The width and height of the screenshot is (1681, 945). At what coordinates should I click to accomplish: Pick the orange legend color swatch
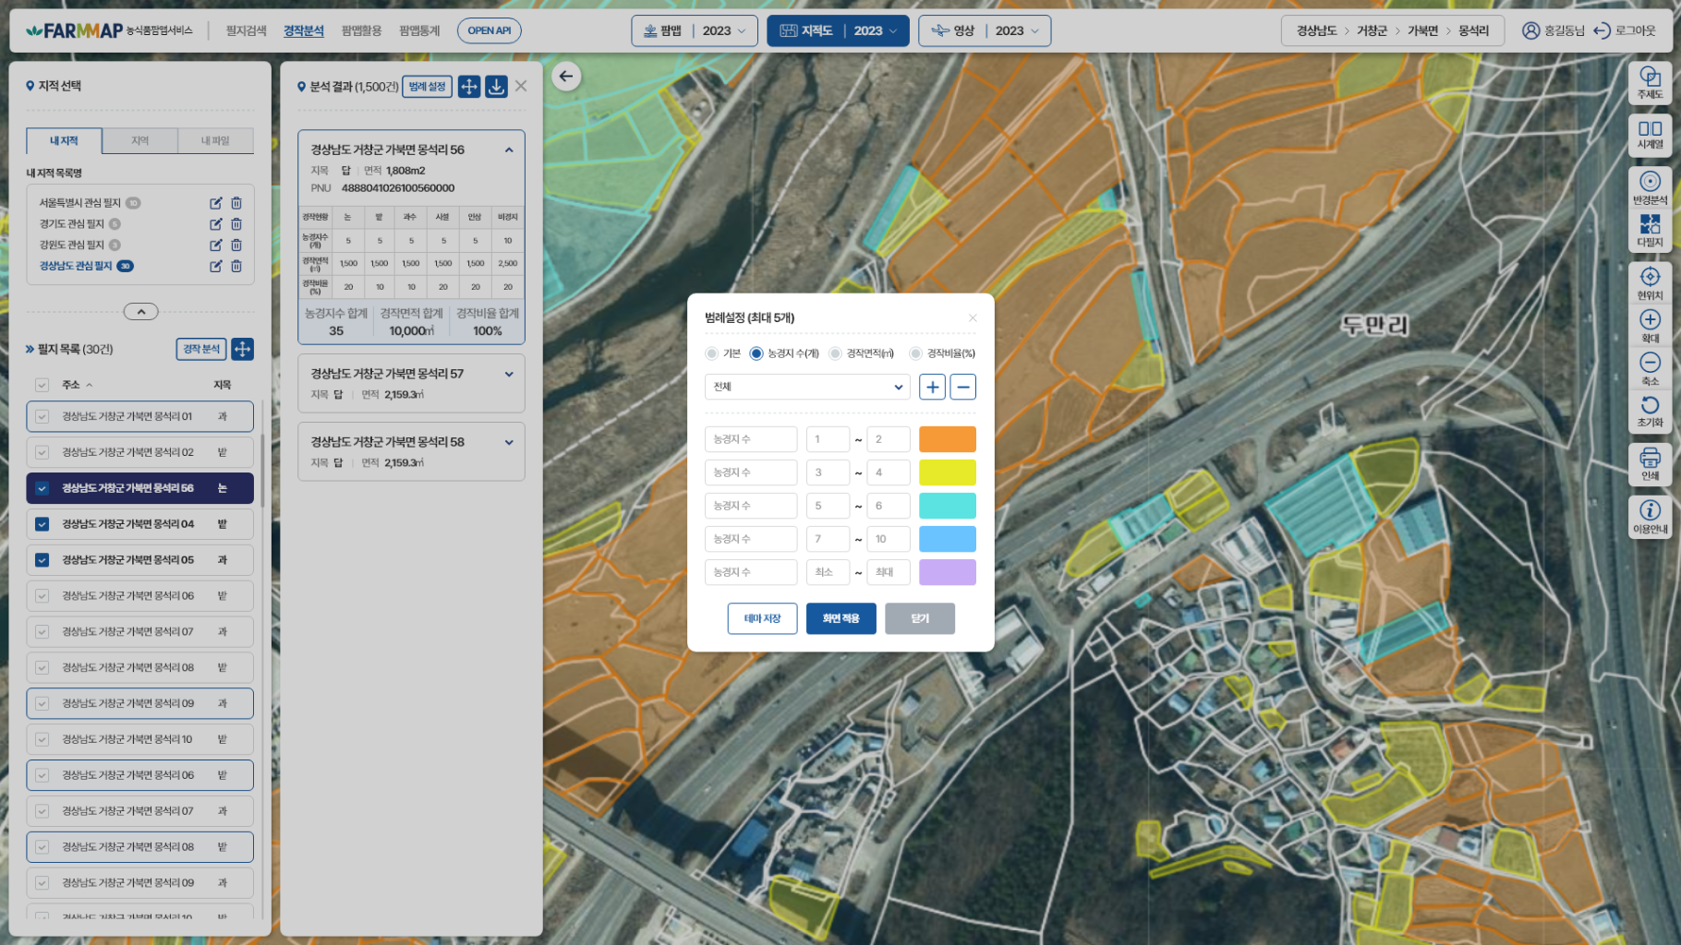[x=947, y=439]
